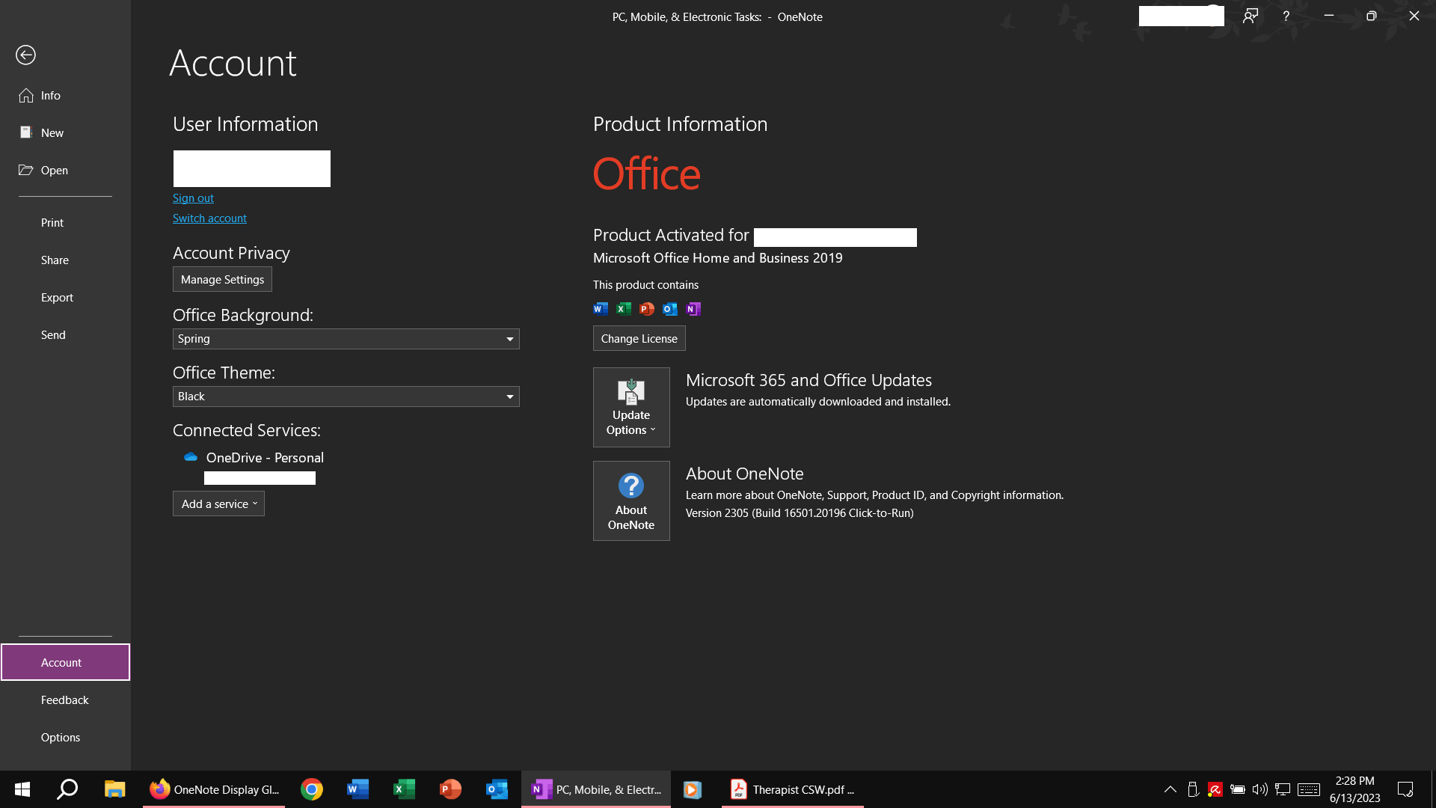Screen dimensions: 1436x808
Task: Open About OneNote question mark button
Action: tap(631, 501)
